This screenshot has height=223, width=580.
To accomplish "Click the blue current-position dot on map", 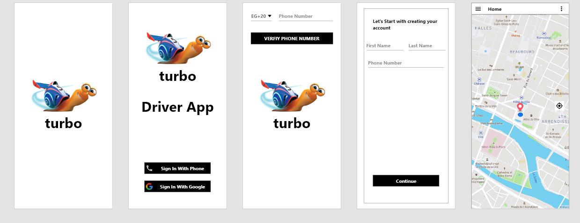I will coord(520,115).
